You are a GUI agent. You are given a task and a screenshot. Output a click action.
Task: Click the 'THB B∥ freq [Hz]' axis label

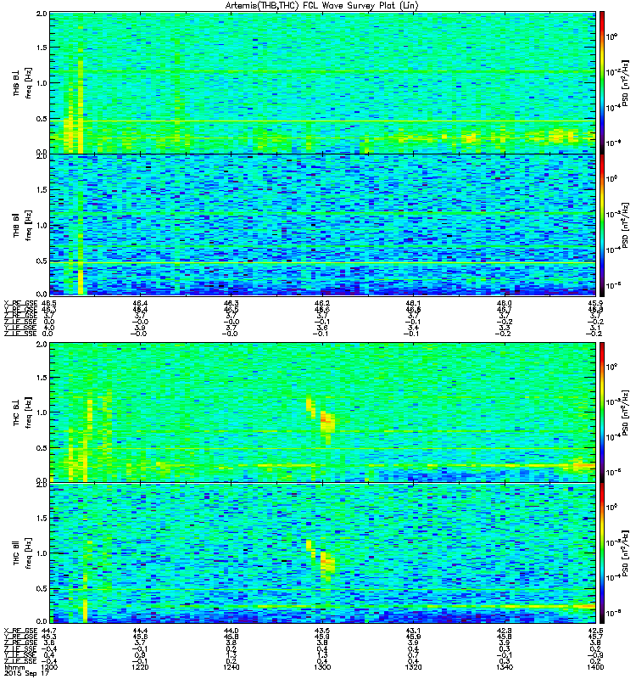(x=23, y=224)
